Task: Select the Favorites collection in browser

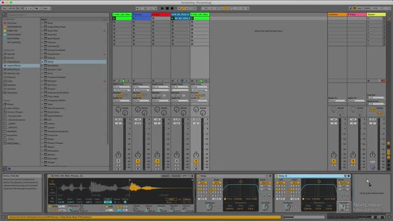Action: click(x=12, y=23)
